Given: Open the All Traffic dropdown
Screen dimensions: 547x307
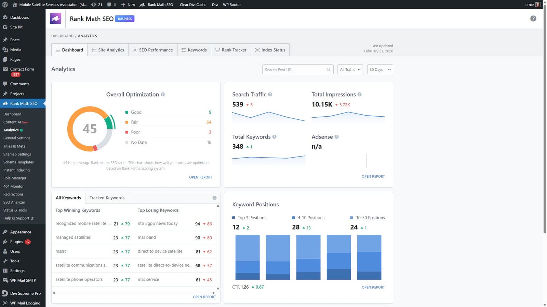Looking at the screenshot, I should [x=350, y=70].
